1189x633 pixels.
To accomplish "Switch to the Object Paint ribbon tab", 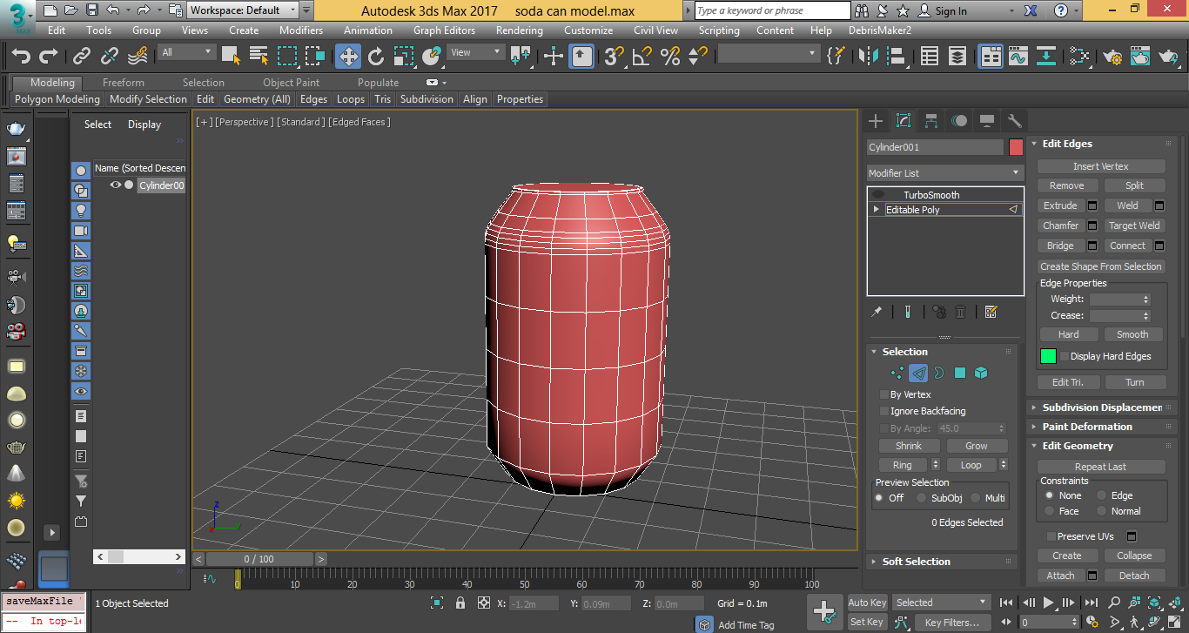I will [291, 83].
